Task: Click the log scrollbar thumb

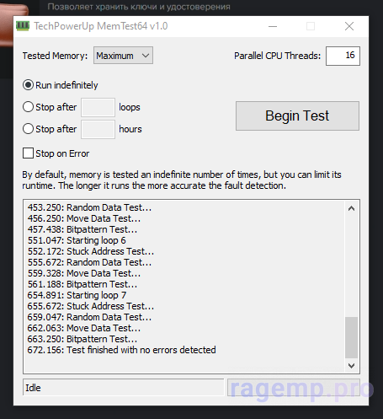Action: pyautogui.click(x=351, y=337)
